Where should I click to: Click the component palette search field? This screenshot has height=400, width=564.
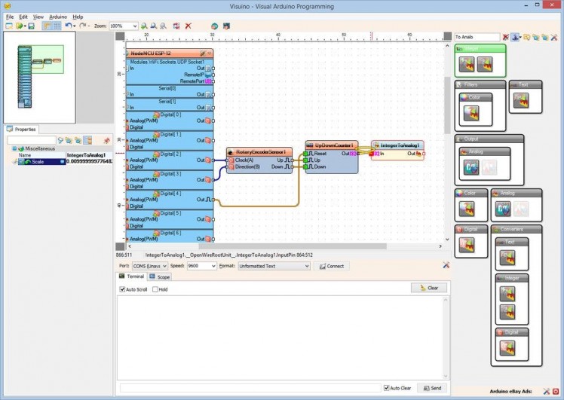pyautogui.click(x=477, y=36)
